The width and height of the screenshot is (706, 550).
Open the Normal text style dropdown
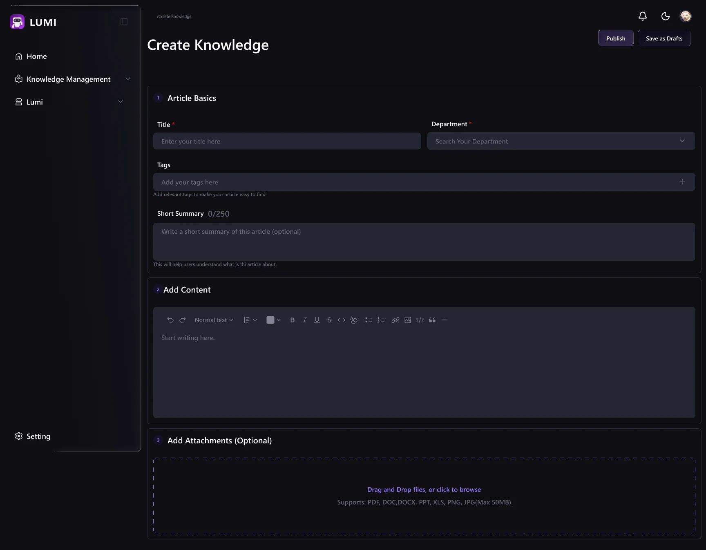(x=214, y=320)
